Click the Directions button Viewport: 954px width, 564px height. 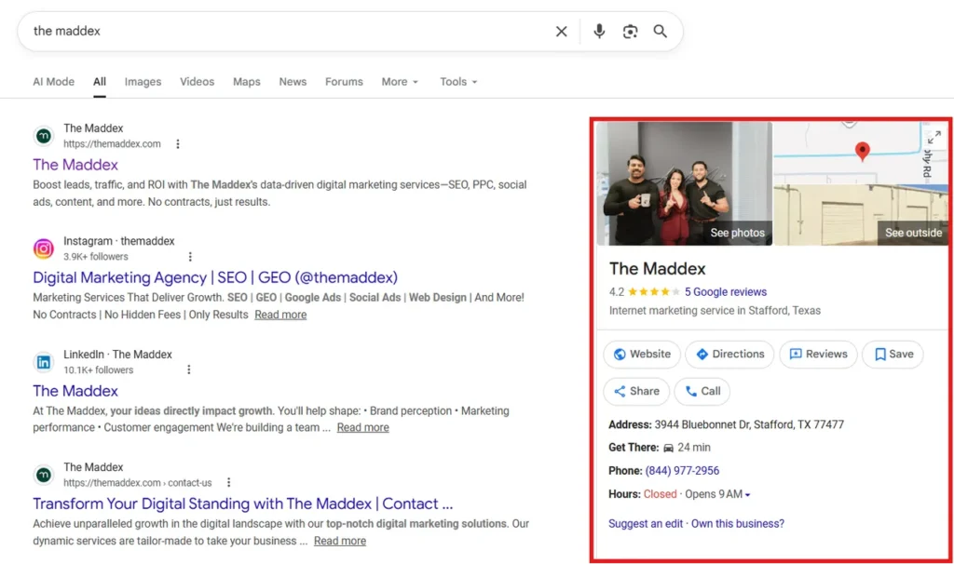[x=729, y=355]
